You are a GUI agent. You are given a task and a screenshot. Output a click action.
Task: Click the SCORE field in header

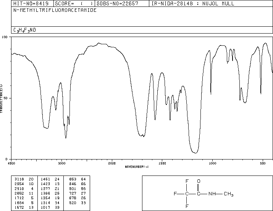[74, 3]
